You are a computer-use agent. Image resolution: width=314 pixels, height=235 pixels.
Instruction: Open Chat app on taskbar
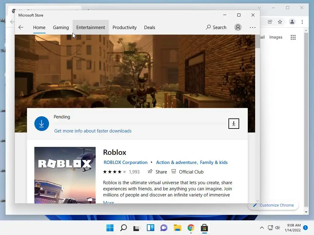(164, 228)
